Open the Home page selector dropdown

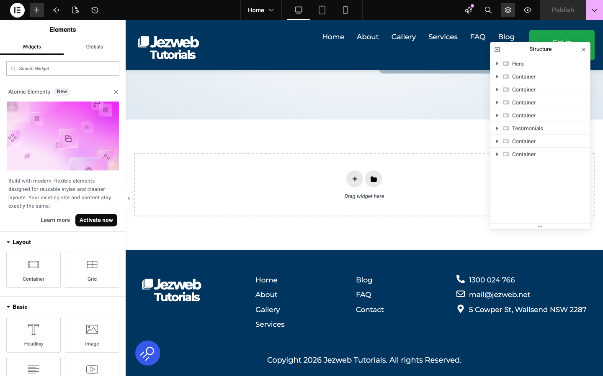[x=260, y=10]
